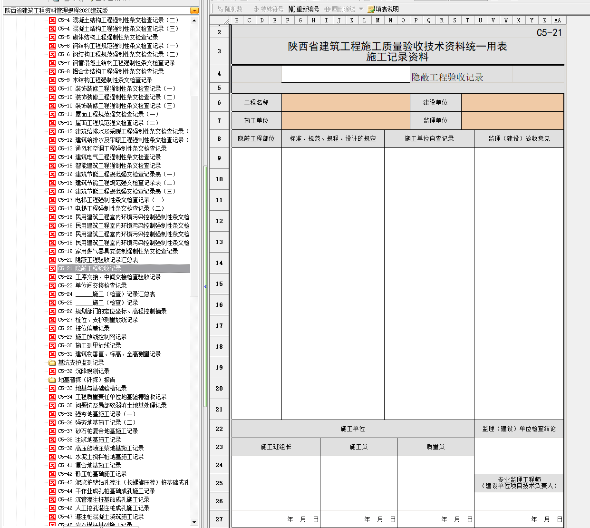590x528 pixels.
Task: Select row header 8
Action: click(x=219, y=139)
